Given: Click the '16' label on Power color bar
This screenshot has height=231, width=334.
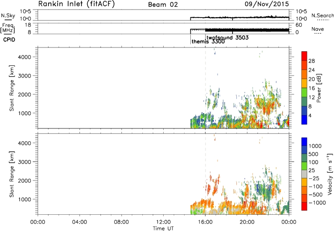Looking at the screenshot, I should pos(311,88).
